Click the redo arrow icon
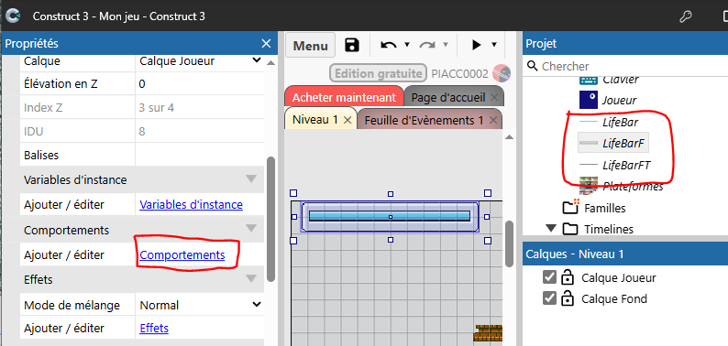The width and height of the screenshot is (728, 346). (427, 45)
